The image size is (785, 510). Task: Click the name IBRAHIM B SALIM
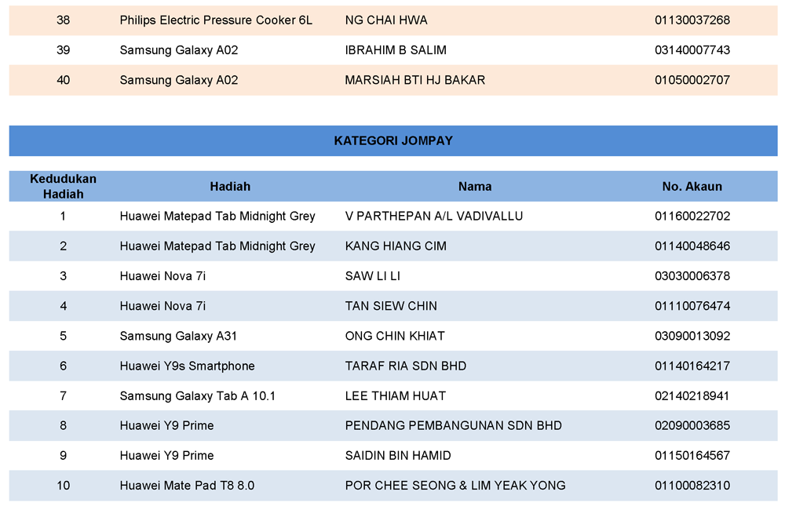pos(396,50)
